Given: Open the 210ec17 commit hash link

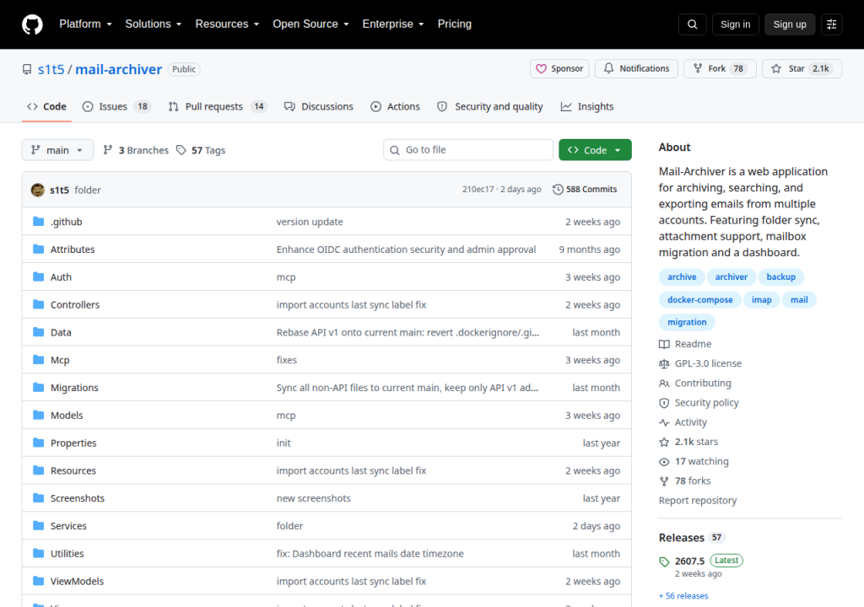Looking at the screenshot, I should [x=478, y=190].
